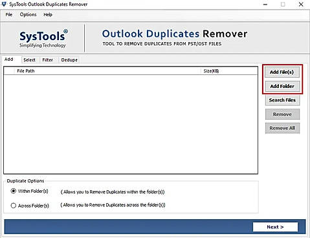Click the Add Folder button
This screenshot has height=238, width=310.
click(x=282, y=86)
